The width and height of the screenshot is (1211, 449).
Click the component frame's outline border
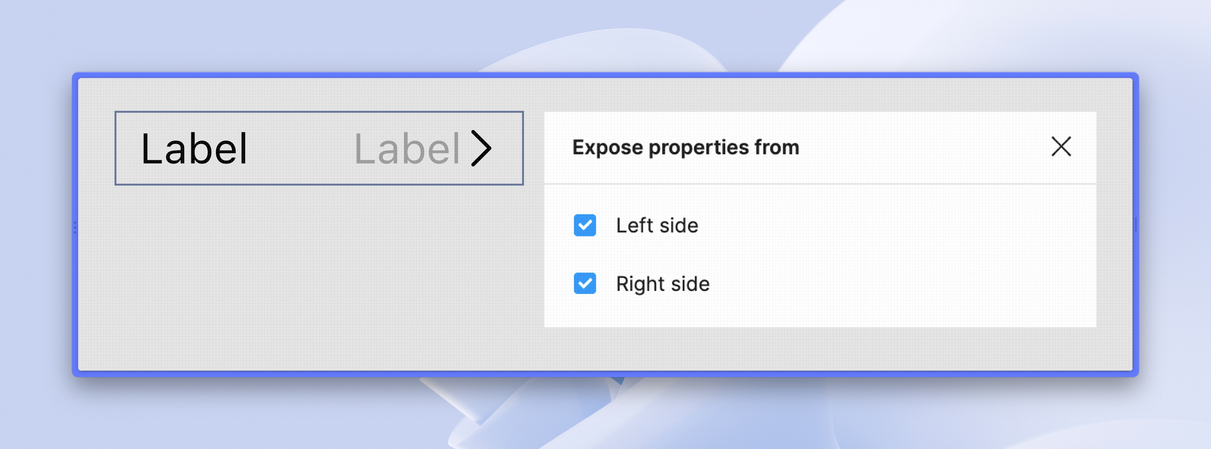(x=320, y=112)
